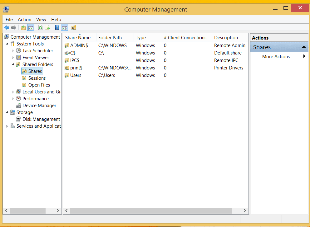Sort by the Type column header

[148, 37]
